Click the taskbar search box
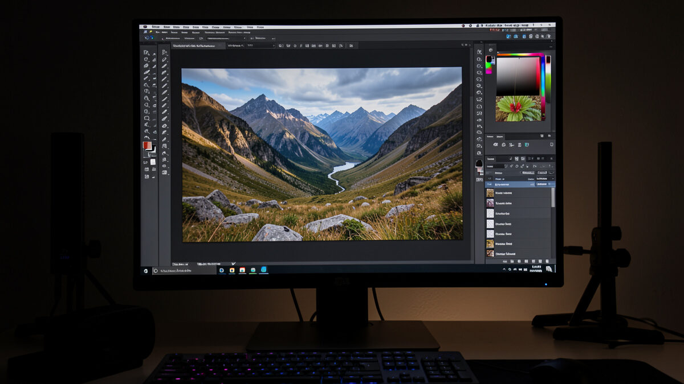The height and width of the screenshot is (384, 684). click(184, 271)
